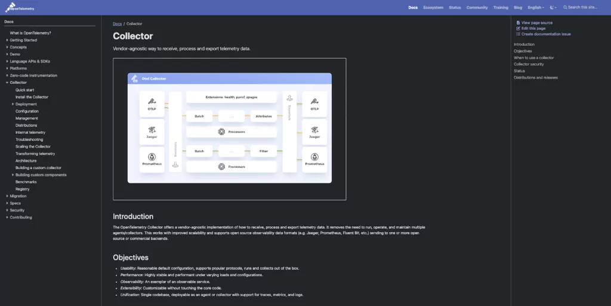Click the search magnifier icon
The image size is (611, 306).
point(565,7)
